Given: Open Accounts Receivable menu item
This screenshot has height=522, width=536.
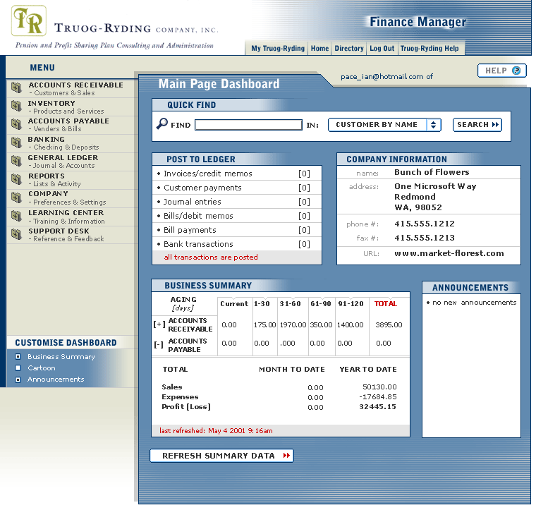Looking at the screenshot, I should (76, 89).
